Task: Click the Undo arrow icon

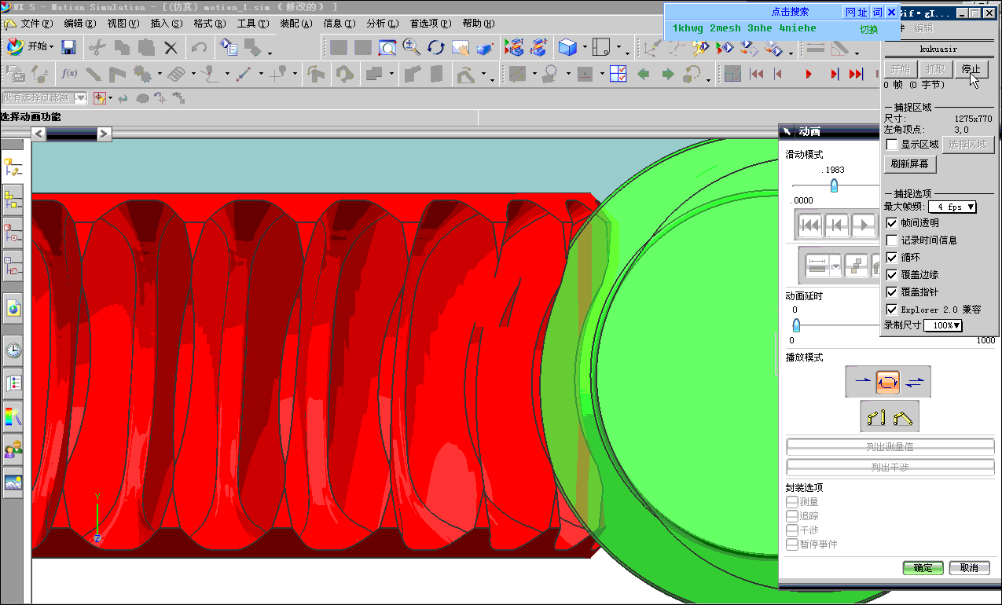Action: pos(199,47)
